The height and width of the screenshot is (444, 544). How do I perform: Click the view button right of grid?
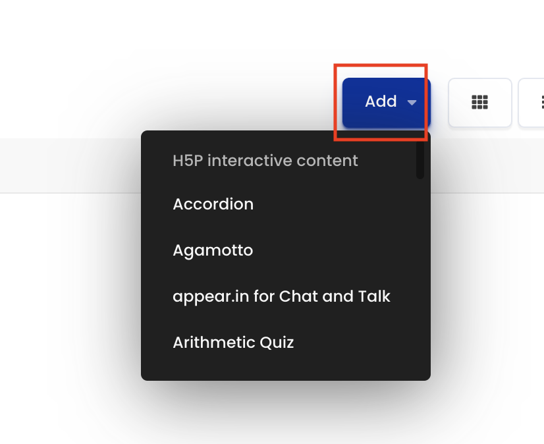click(531, 102)
